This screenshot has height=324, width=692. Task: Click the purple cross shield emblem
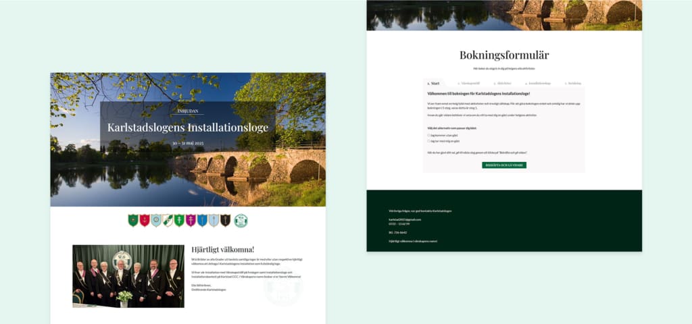tap(191, 220)
